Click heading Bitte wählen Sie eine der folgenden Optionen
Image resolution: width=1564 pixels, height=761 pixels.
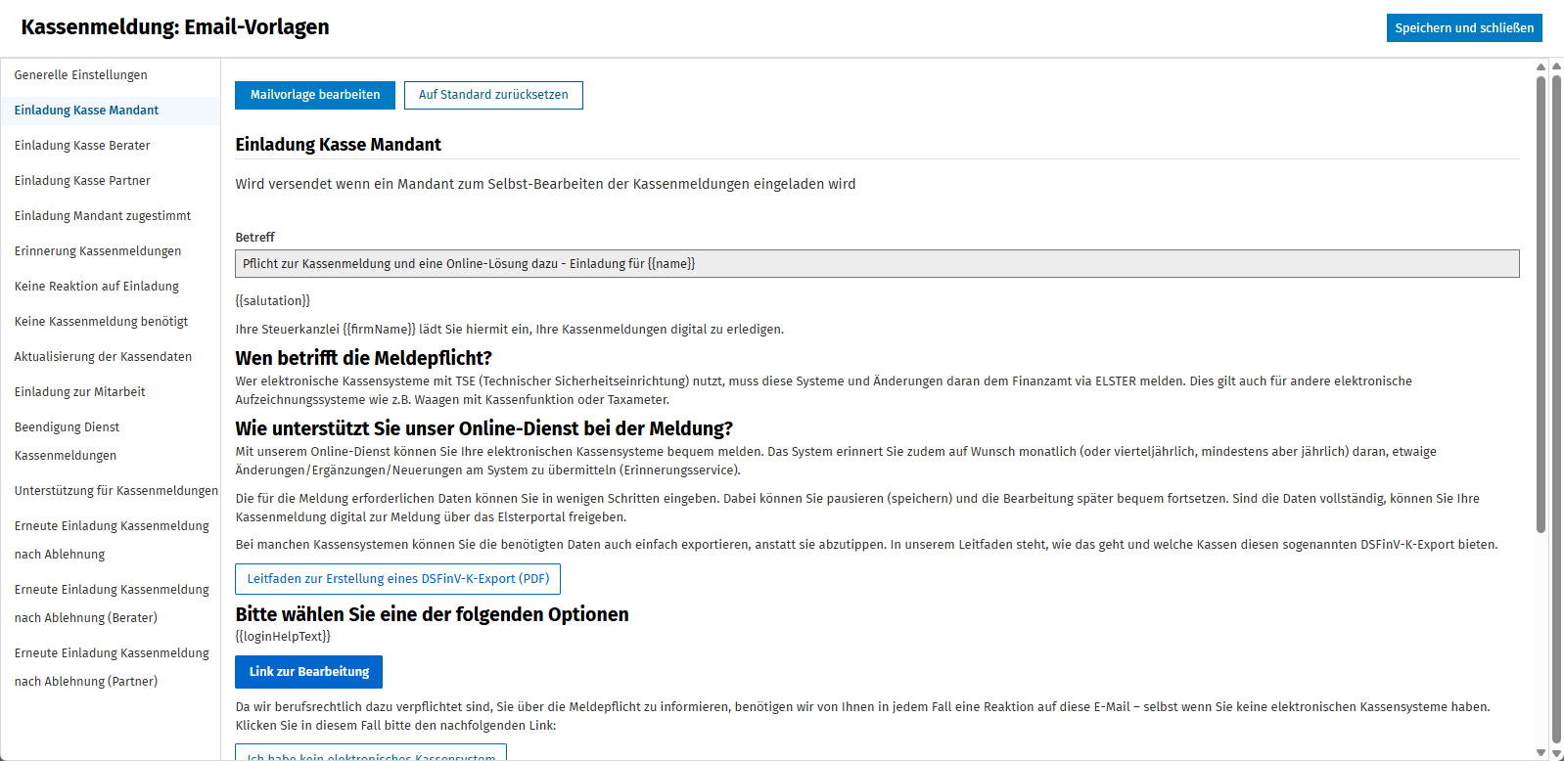click(x=432, y=614)
